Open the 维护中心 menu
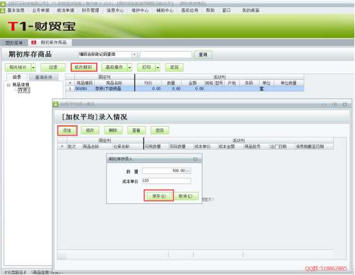355x275 pixels. (x=140, y=10)
